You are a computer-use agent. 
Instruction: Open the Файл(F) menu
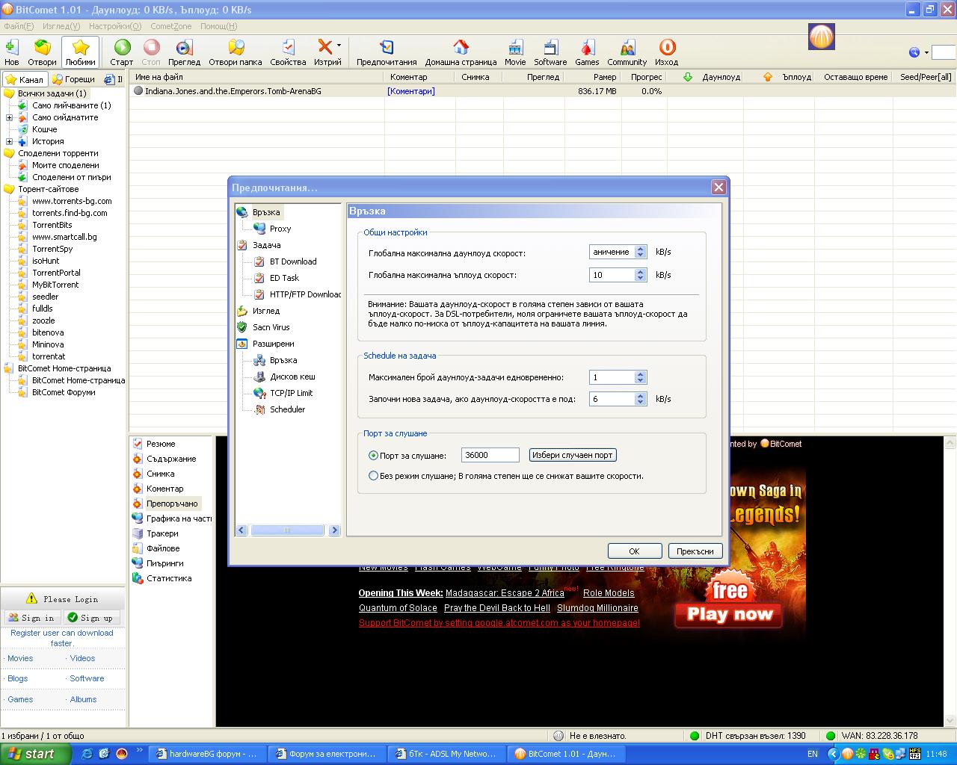click(19, 26)
